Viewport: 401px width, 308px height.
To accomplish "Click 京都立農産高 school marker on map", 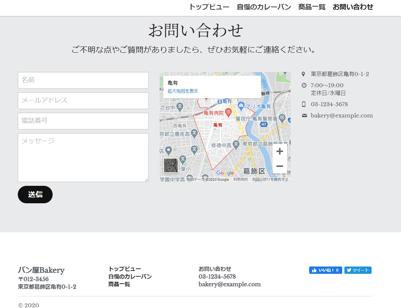I will point(194,133).
